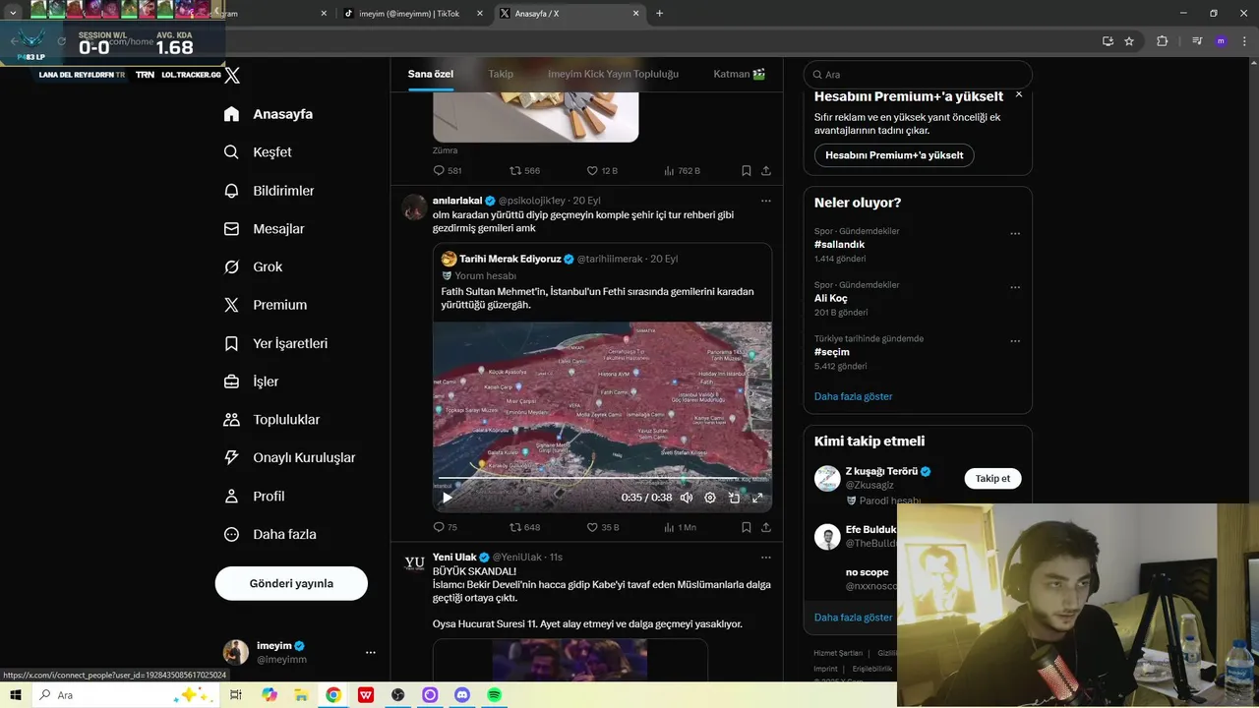Open Keşfet search page from sidebar

258,152
